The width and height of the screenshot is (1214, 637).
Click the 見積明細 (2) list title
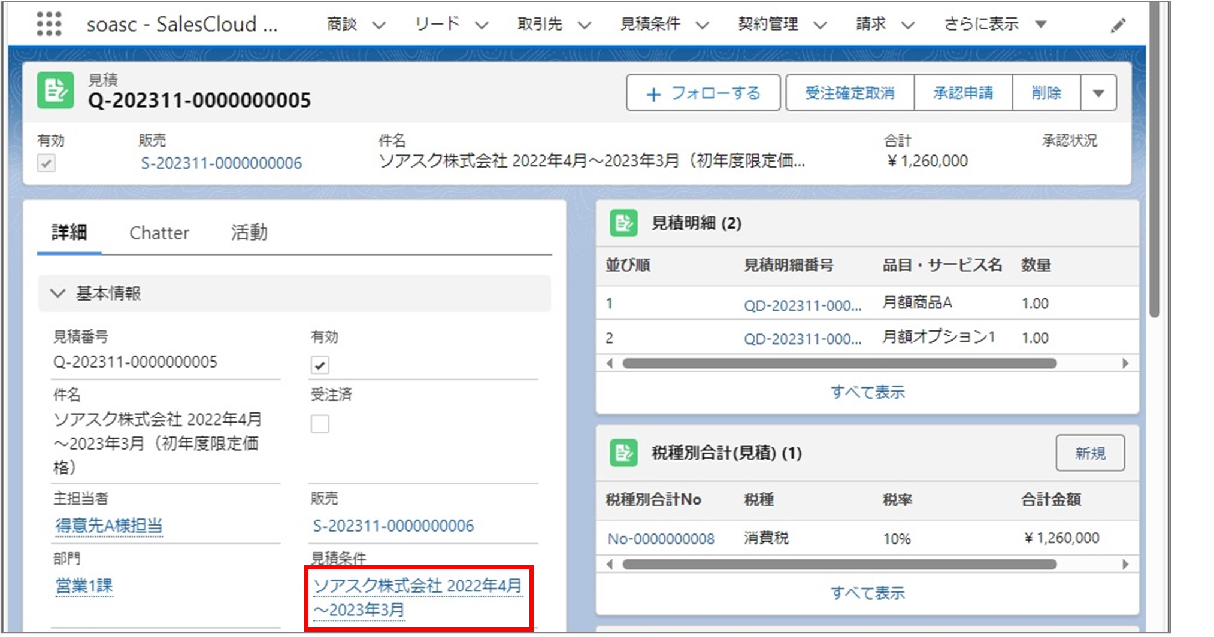point(696,223)
